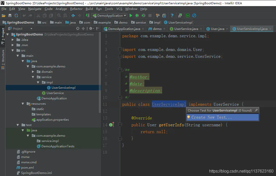The image size is (276, 176).
Task: Collapse the src folder
Action: point(13,50)
